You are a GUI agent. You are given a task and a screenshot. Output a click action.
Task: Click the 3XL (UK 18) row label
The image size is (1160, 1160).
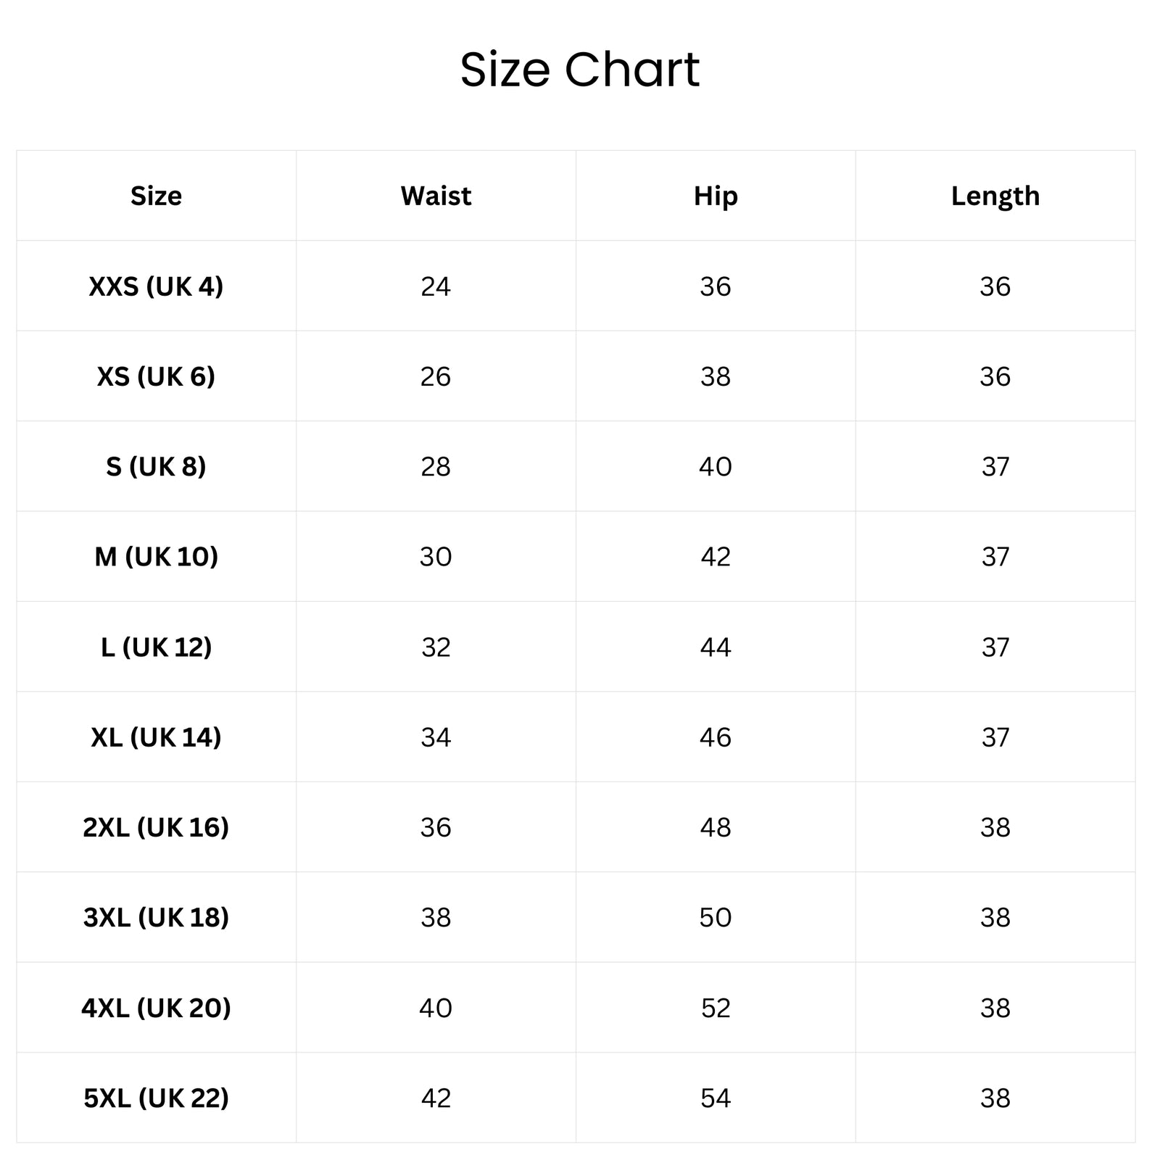click(156, 917)
